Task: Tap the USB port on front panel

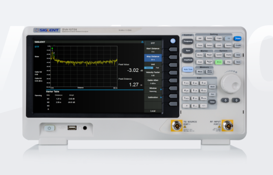Action: (x=72, y=128)
